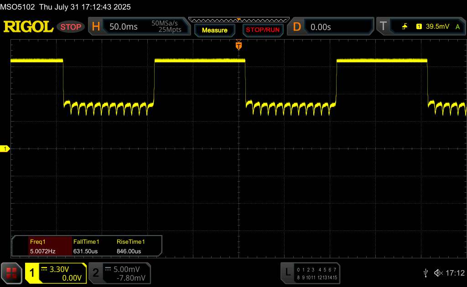Click the trigger source channel 1 badge

point(419,26)
